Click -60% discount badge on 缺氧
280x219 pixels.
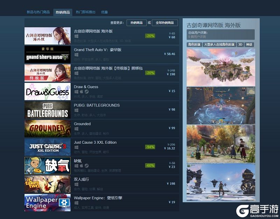[x=150, y=165]
